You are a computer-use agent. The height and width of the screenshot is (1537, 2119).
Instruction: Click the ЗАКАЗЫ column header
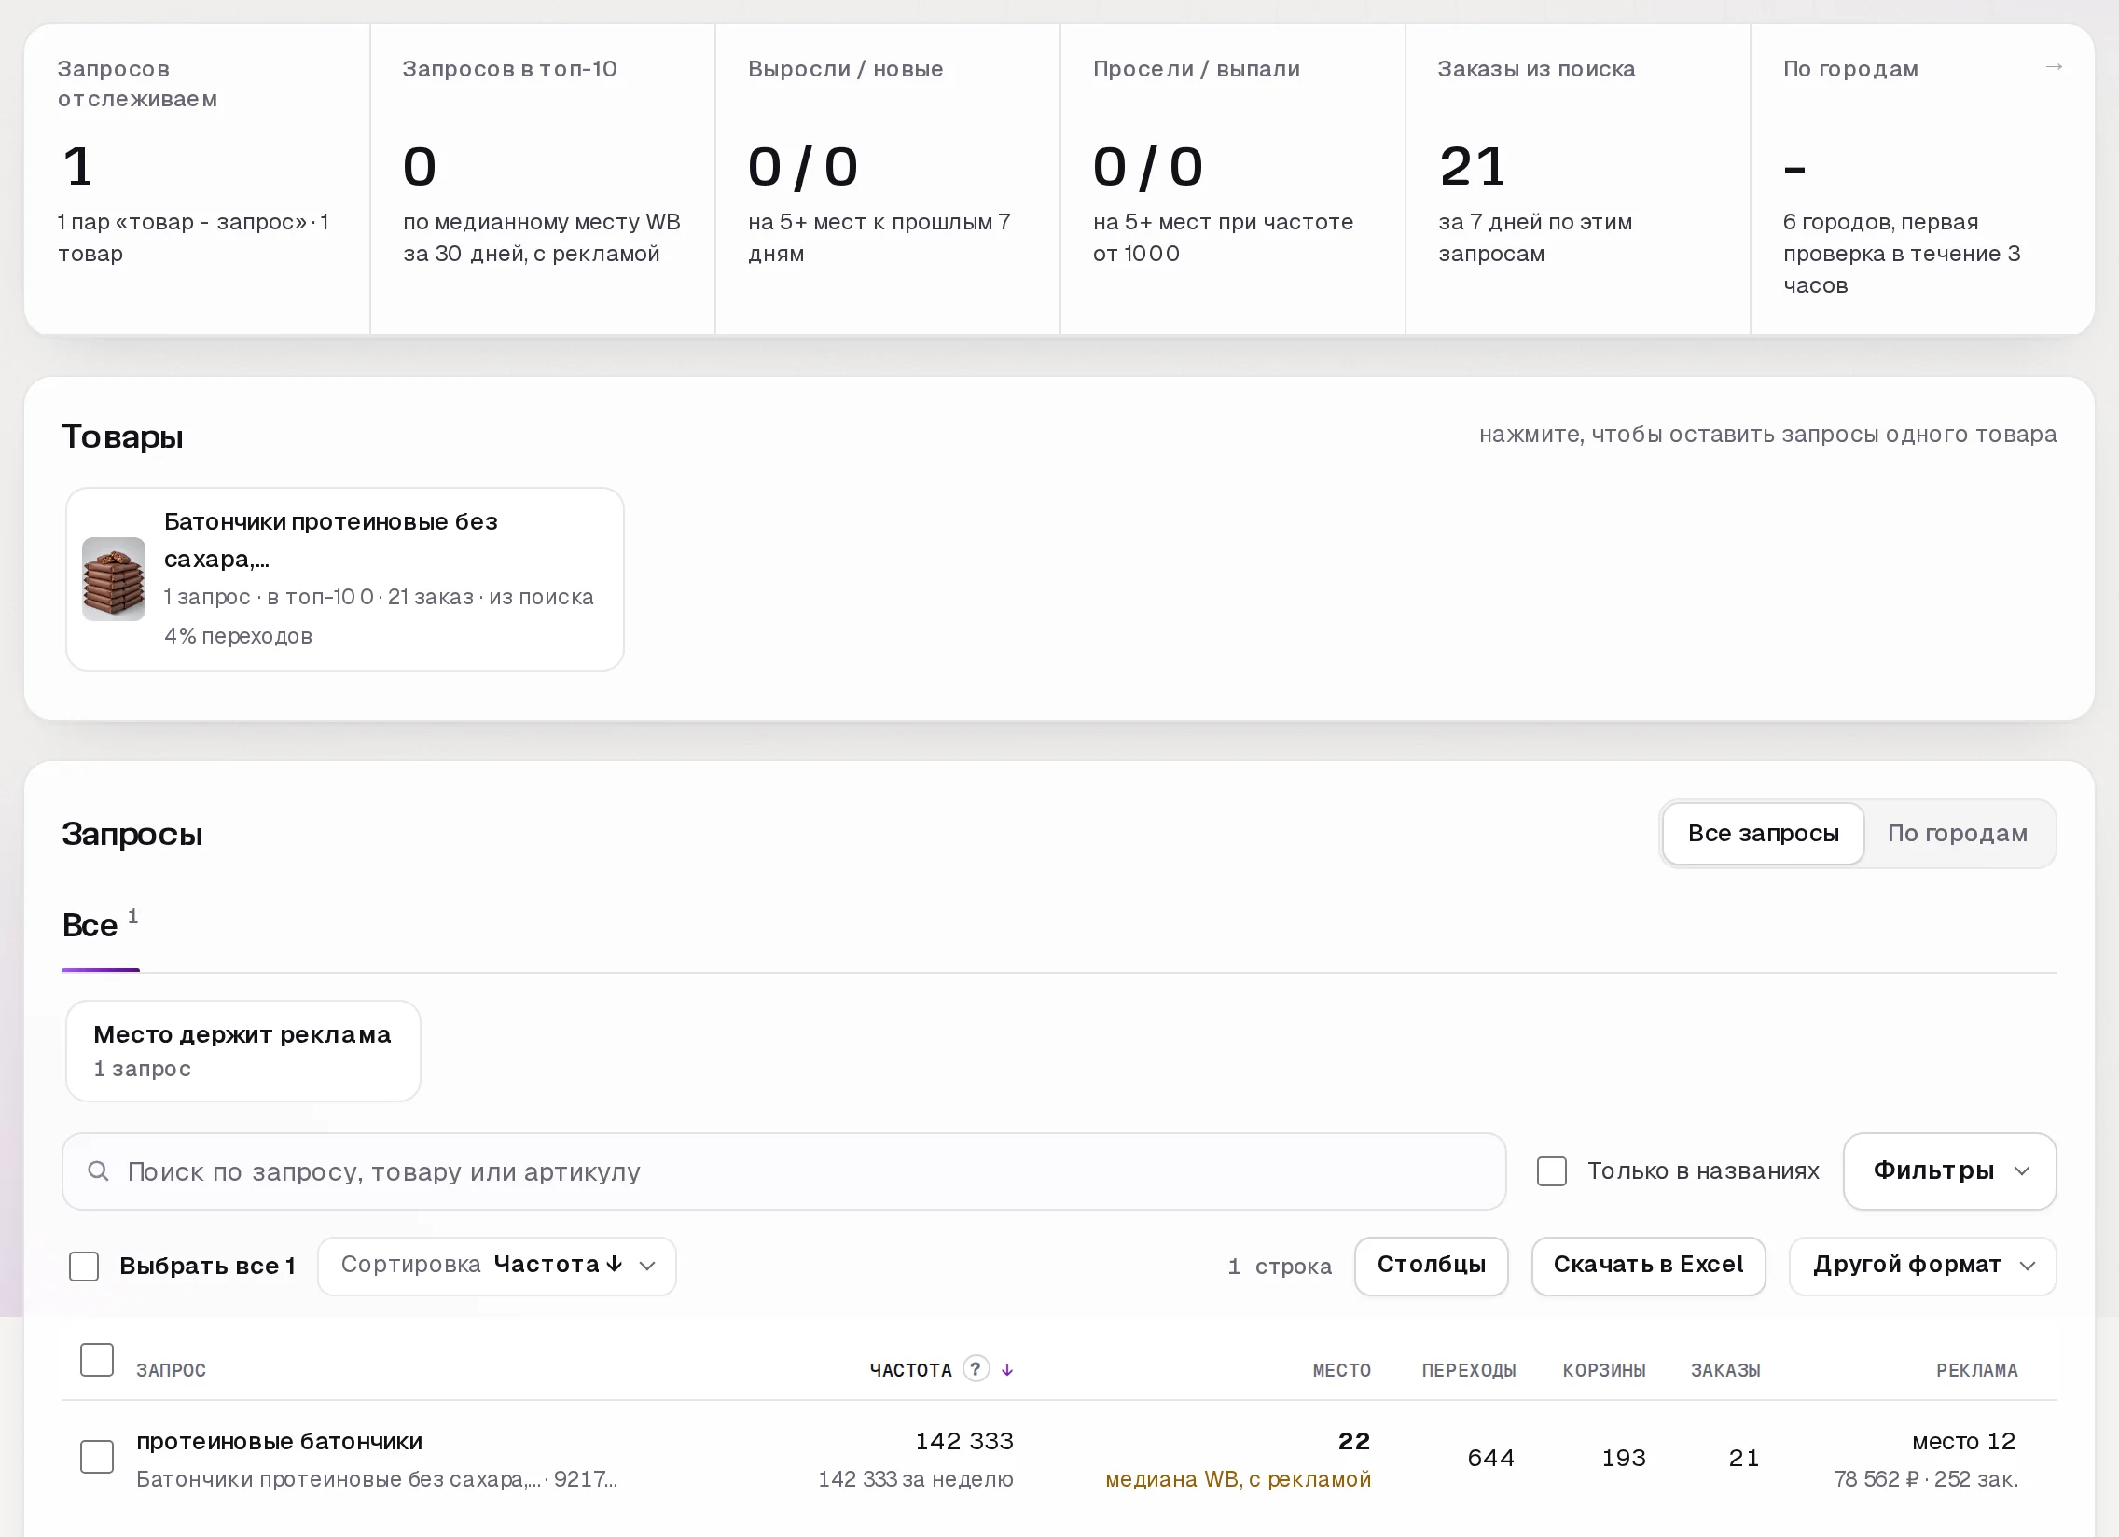coord(1725,1370)
